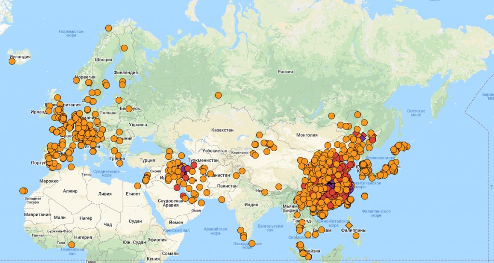Click the Норвежское море sea label

[71, 33]
